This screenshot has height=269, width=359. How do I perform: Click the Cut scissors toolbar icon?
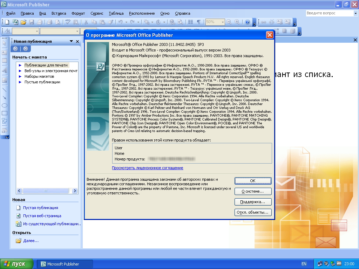point(86,22)
